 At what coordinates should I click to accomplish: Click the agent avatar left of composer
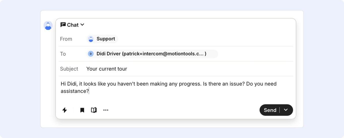tap(48, 26)
